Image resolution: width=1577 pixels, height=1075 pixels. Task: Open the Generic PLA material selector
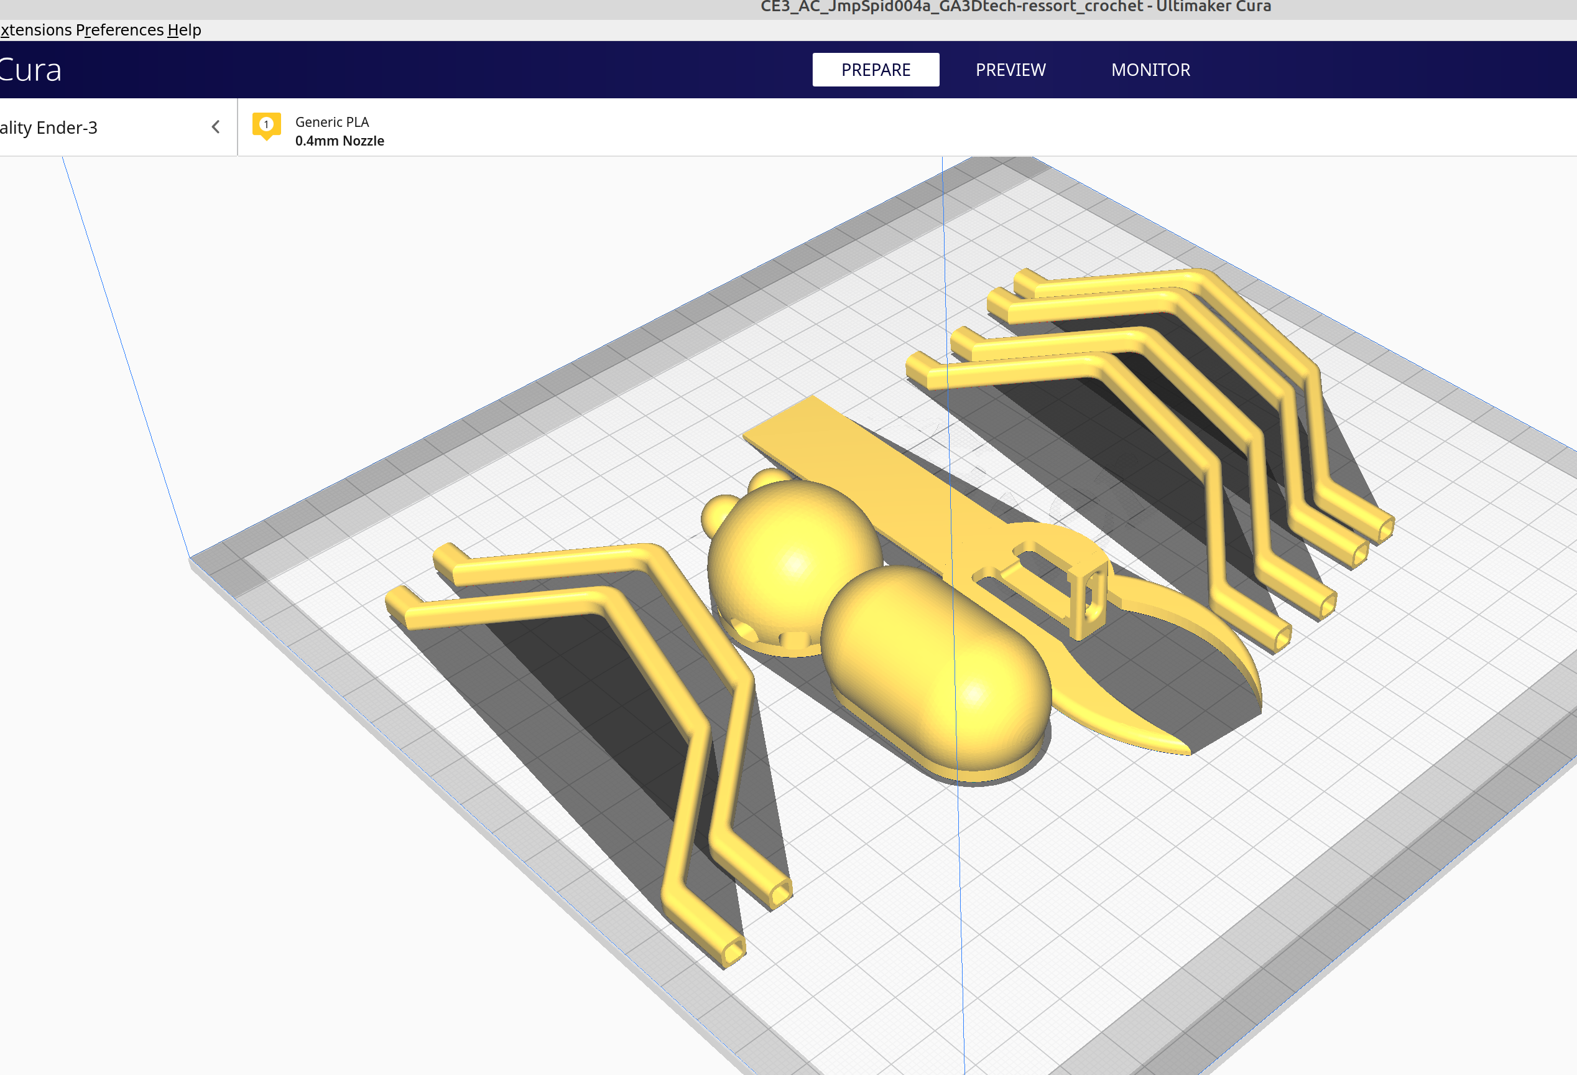tap(332, 122)
